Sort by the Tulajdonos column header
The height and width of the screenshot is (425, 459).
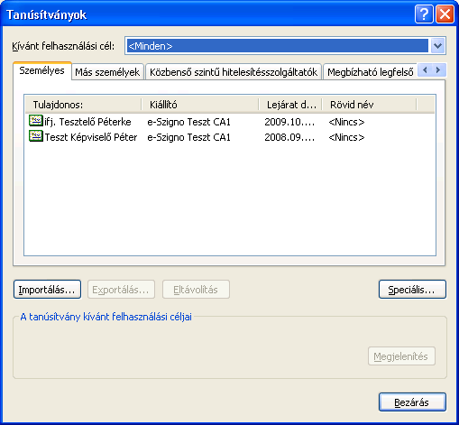[x=83, y=105]
